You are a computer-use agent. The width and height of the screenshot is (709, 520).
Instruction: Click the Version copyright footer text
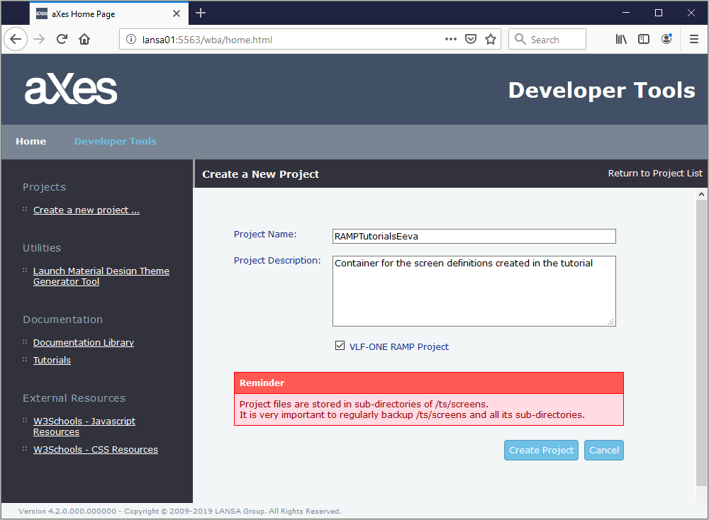pos(179,511)
